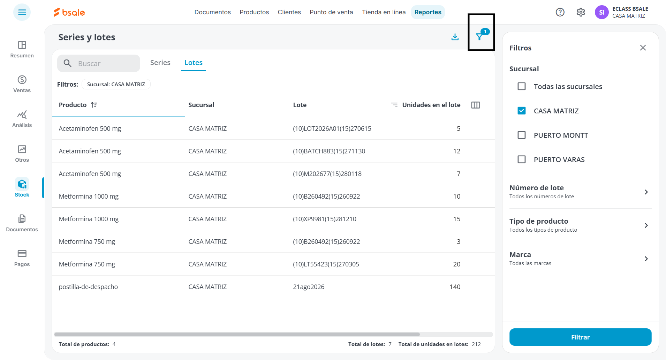Open Pagos section in sidebar
The width and height of the screenshot is (666, 360).
[22, 258]
